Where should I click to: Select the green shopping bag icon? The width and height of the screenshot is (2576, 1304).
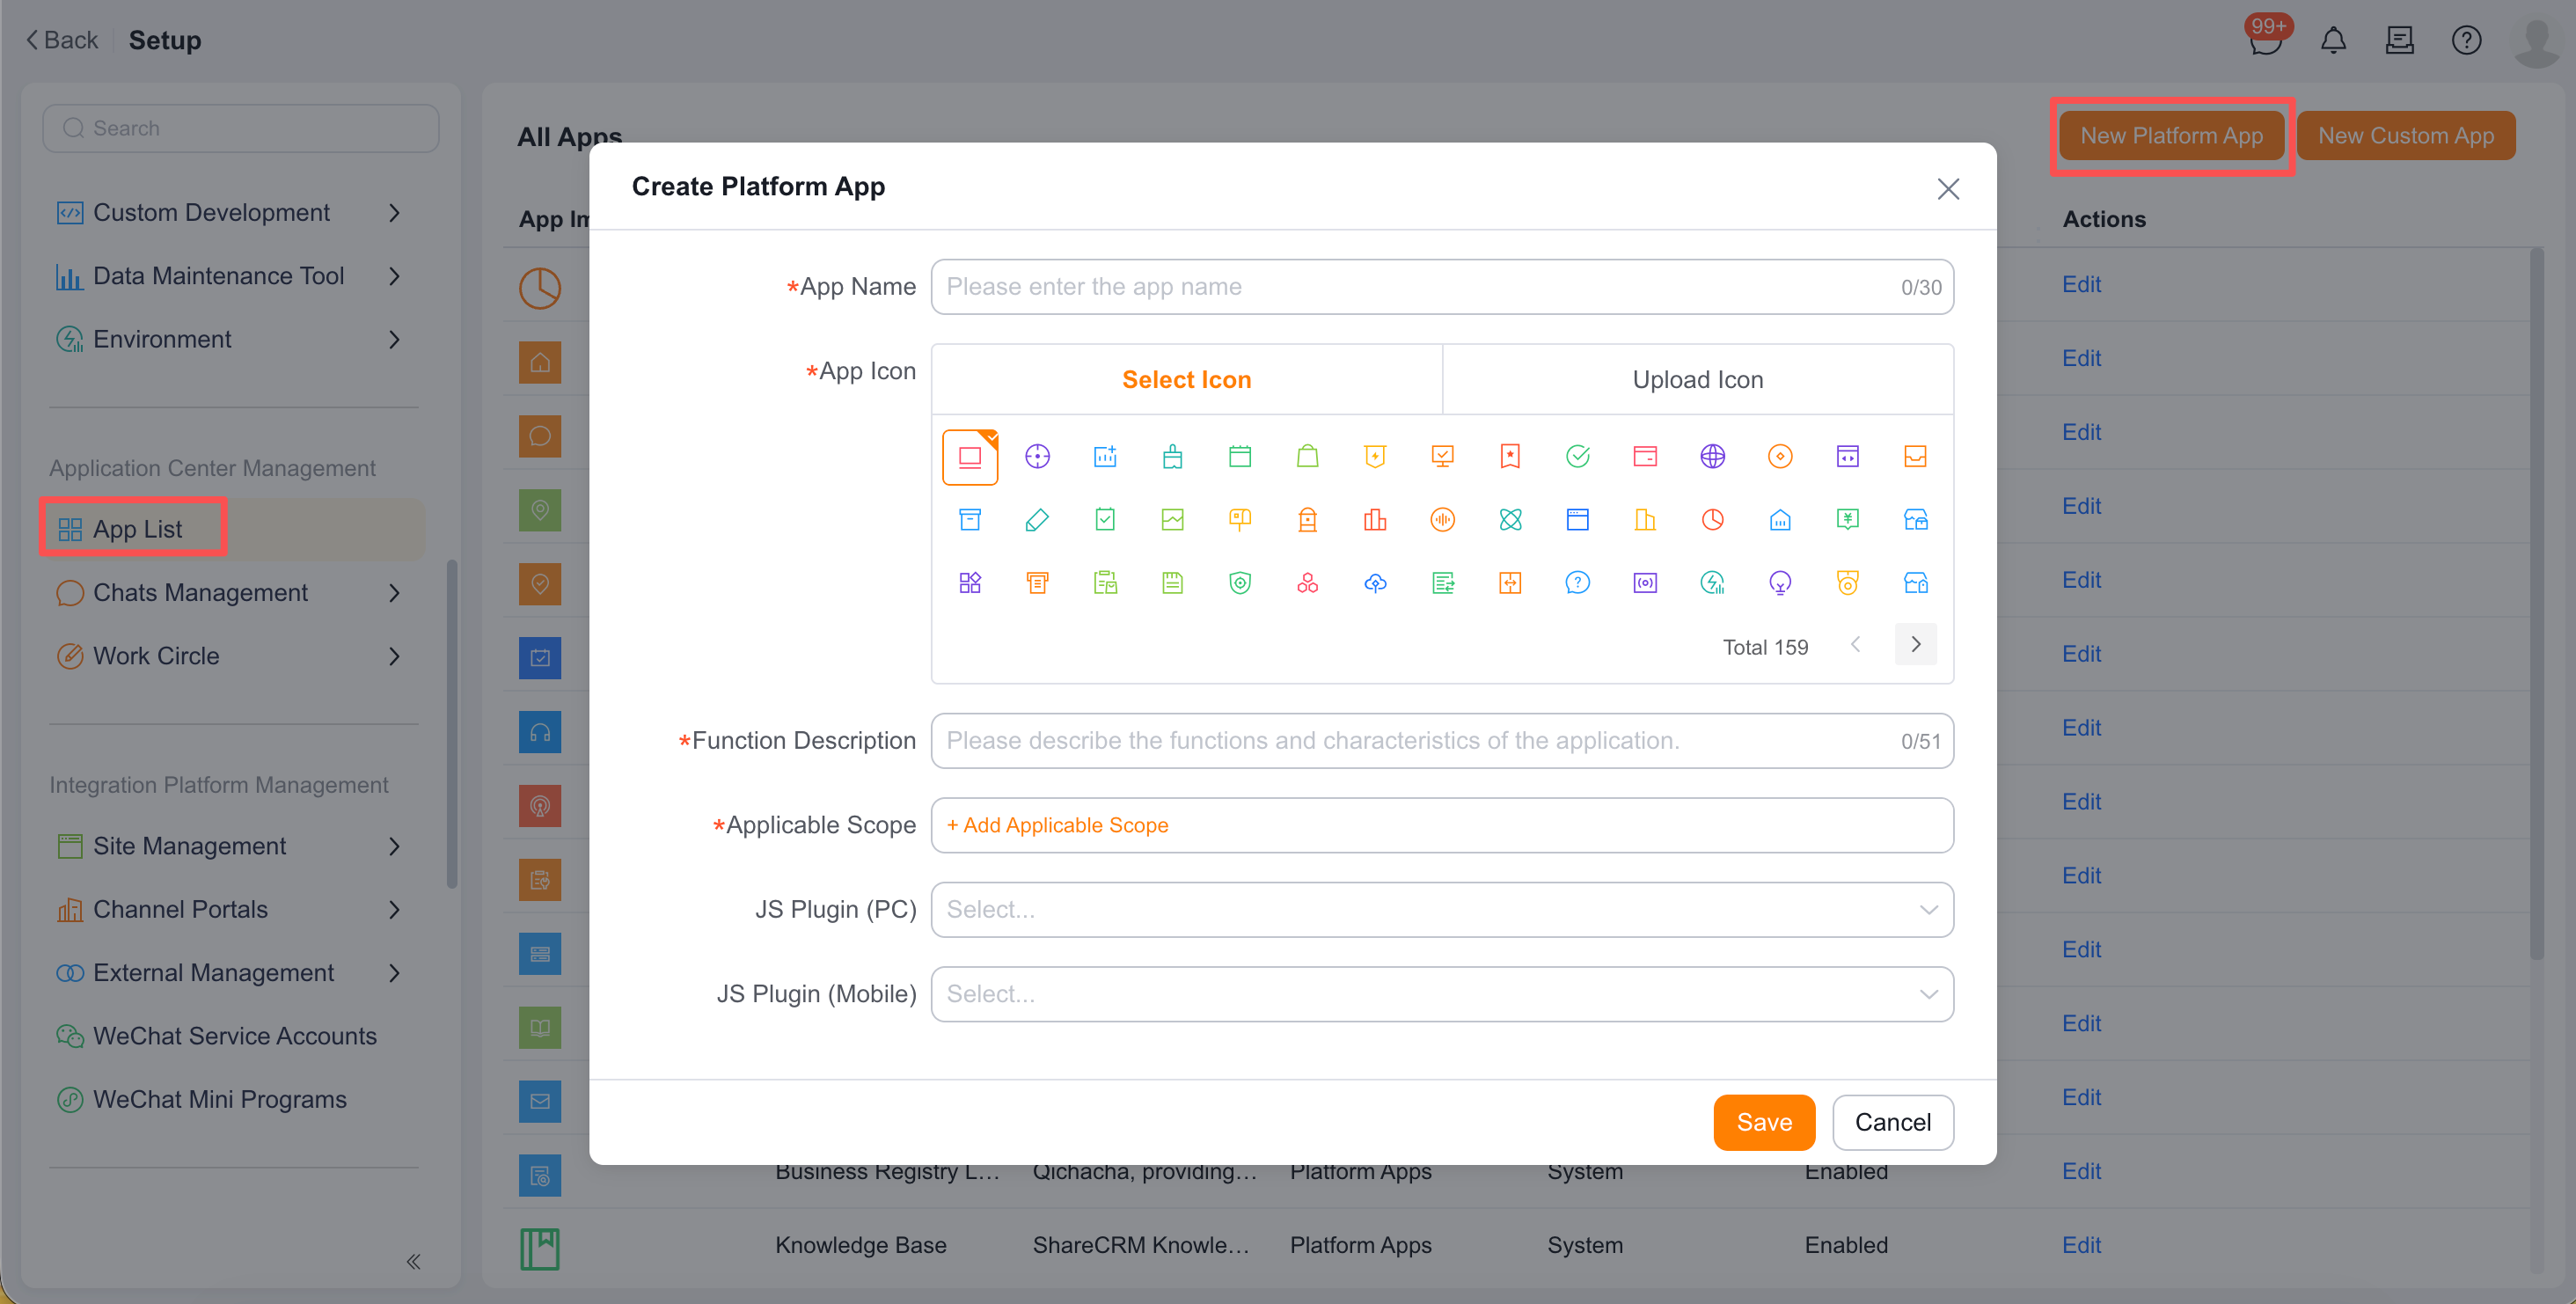coord(1307,457)
